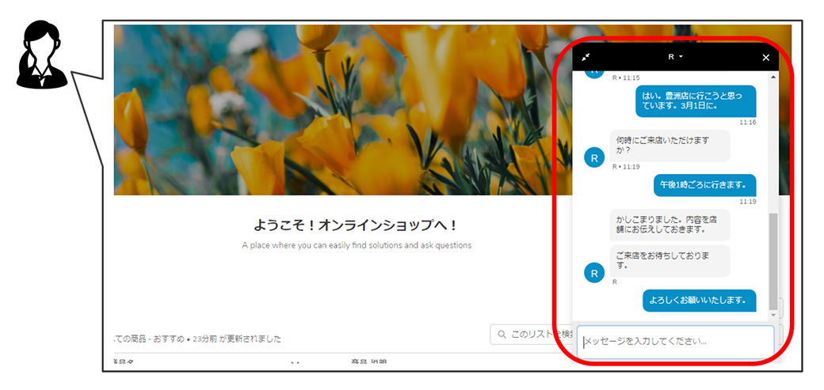This screenshot has width=824, height=390.
Task: Click the 午後1時ごろに行きます message bubble
Action: [x=704, y=185]
